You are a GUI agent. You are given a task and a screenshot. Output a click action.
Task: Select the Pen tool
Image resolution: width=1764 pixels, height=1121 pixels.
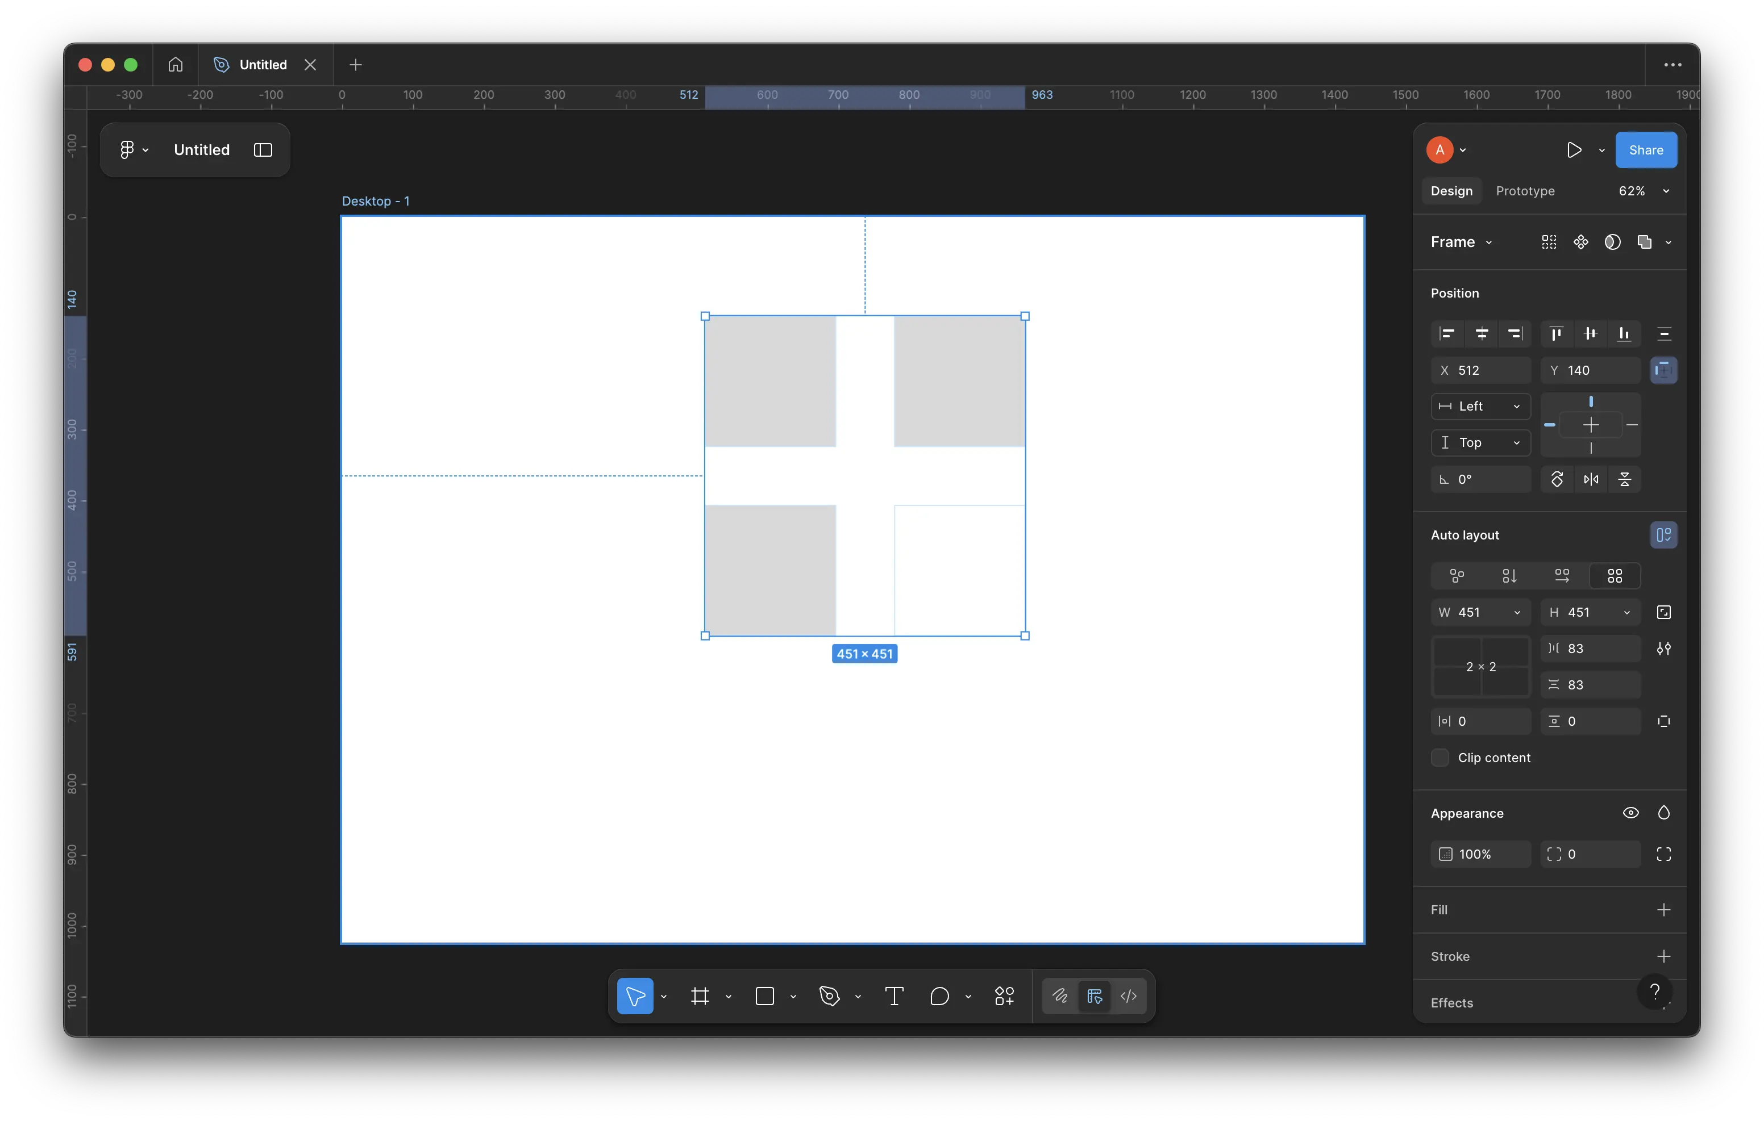829,996
